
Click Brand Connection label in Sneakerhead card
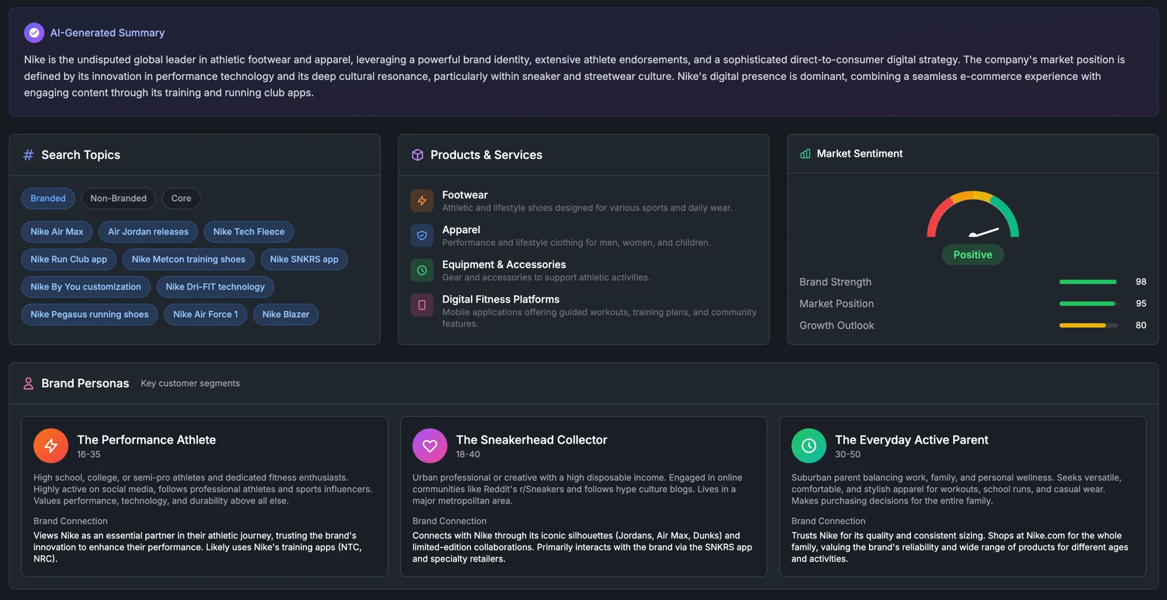(x=449, y=521)
